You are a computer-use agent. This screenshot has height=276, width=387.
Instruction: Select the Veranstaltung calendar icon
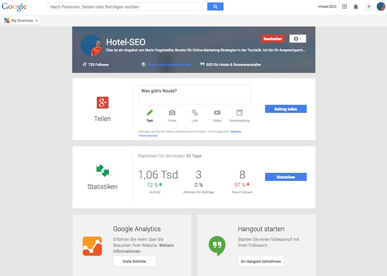(x=239, y=113)
